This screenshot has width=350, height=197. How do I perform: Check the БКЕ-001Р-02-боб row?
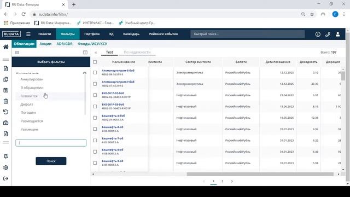(x=95, y=95)
